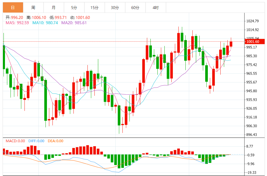267x176 pixels.
Task: Click the 935.93 price axis label
Action: [x=252, y=100]
